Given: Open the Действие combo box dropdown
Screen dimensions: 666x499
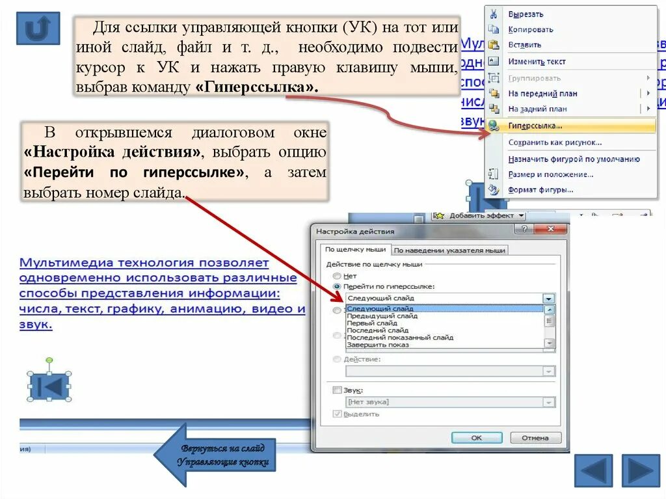Looking at the screenshot, I should click(x=549, y=371).
